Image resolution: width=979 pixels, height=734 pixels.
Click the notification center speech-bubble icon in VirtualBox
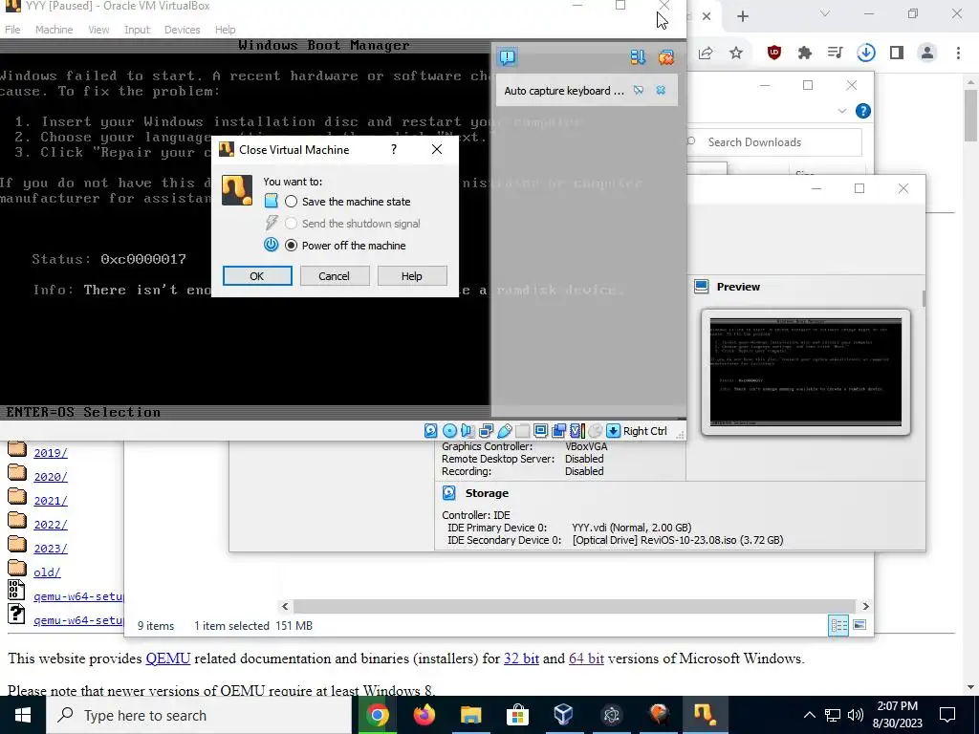508,57
